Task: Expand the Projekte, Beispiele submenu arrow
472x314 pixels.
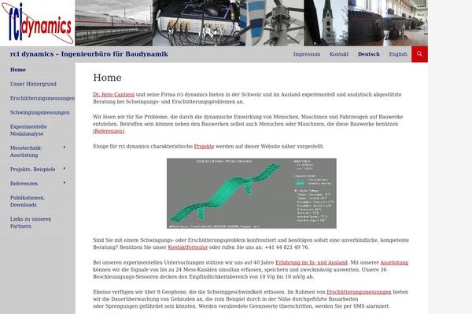Action: (65, 169)
